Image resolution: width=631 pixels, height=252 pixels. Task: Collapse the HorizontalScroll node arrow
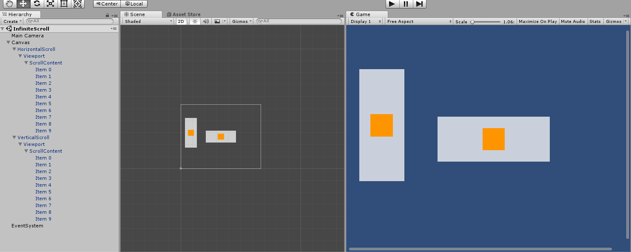[x=14, y=49]
